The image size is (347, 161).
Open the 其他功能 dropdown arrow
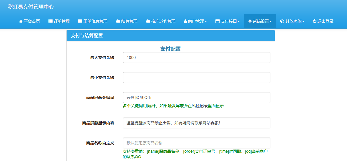[x=303, y=21]
